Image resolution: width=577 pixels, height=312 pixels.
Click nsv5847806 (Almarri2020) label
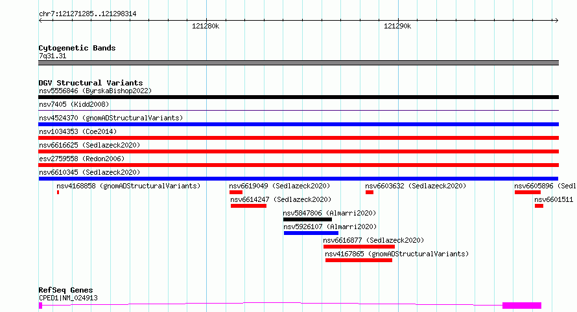[329, 213]
